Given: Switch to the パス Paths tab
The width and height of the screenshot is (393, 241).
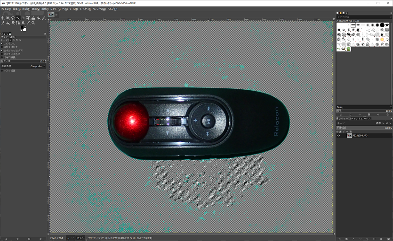Looking at the screenshot, I should tap(367, 119).
